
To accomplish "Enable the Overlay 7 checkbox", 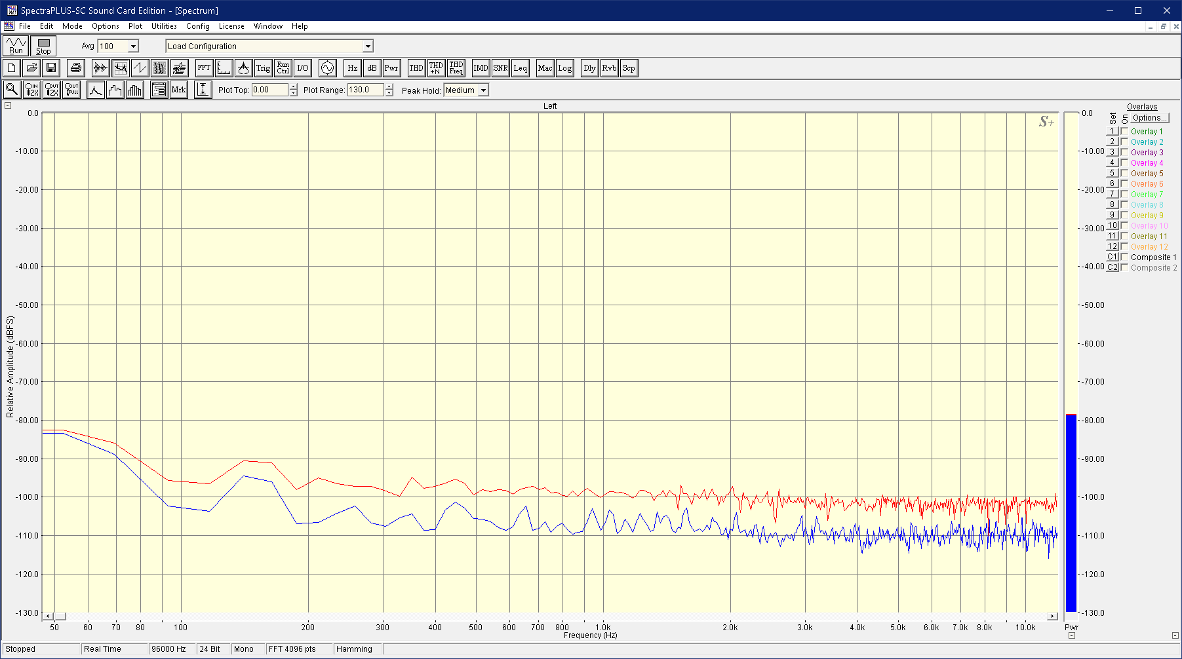I will click(1124, 195).
